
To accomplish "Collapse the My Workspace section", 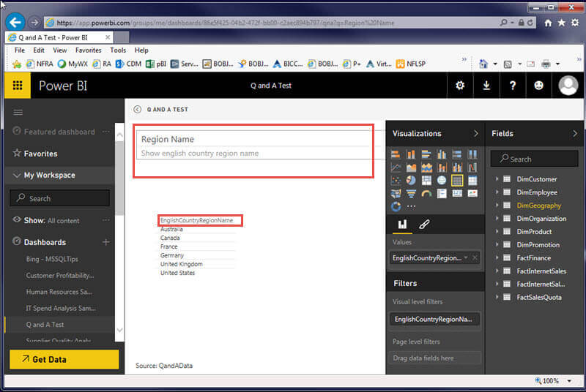I will click(16, 175).
